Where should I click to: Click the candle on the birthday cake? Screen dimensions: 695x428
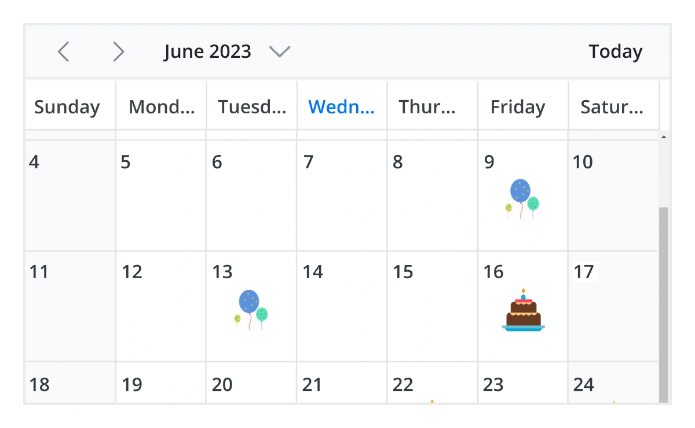point(523,291)
